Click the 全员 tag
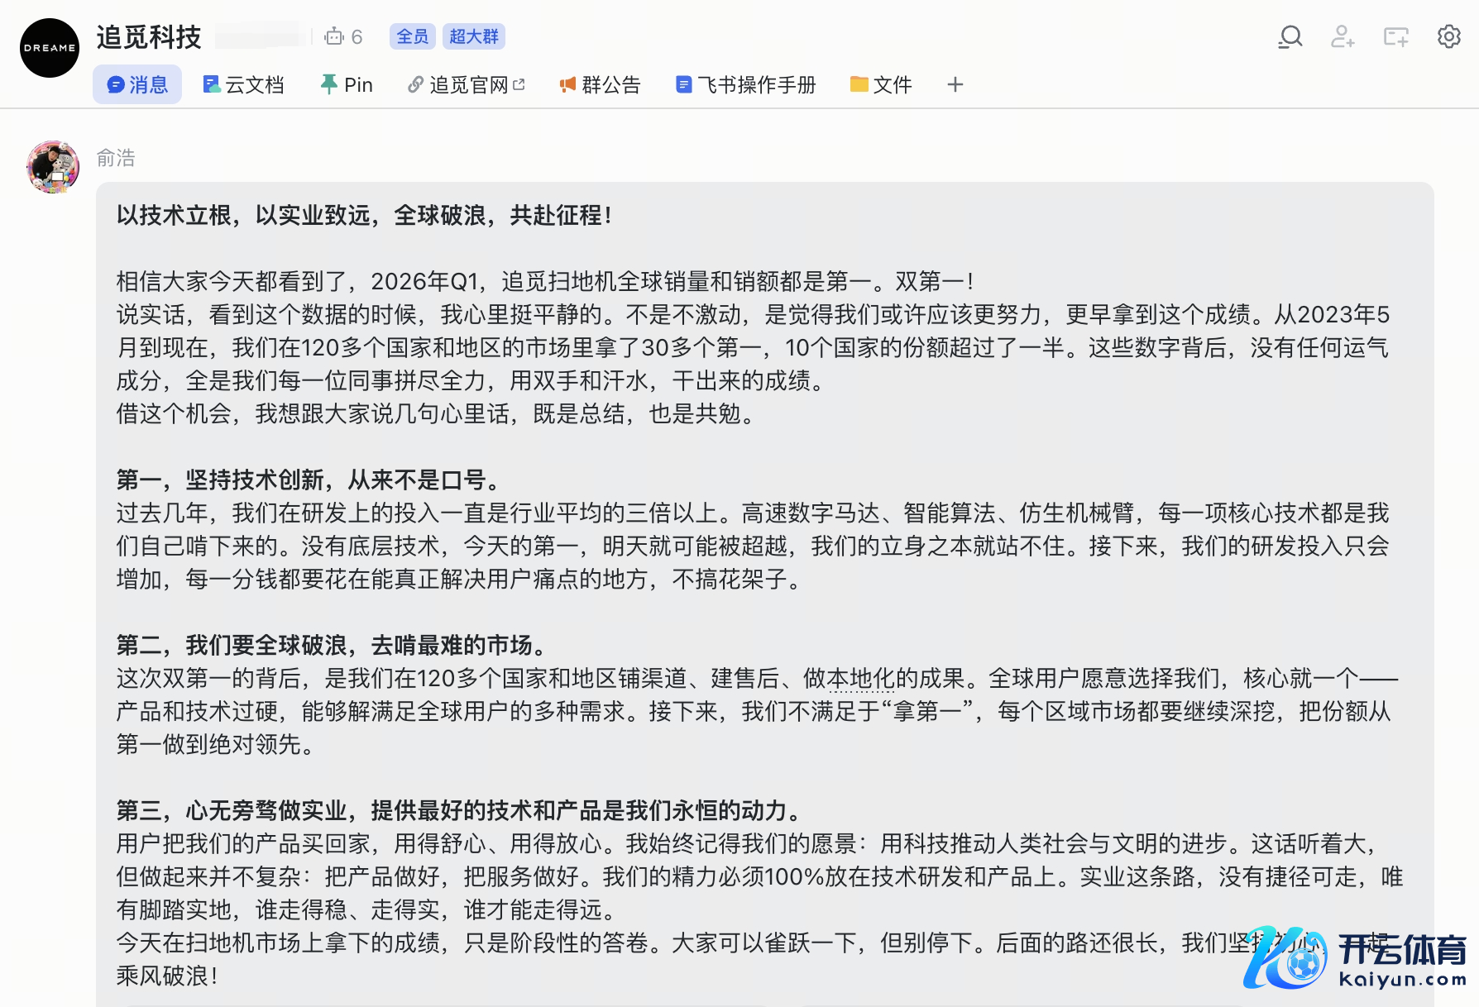 tap(412, 36)
